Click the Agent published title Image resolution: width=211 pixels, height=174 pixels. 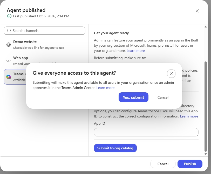click(x=26, y=10)
